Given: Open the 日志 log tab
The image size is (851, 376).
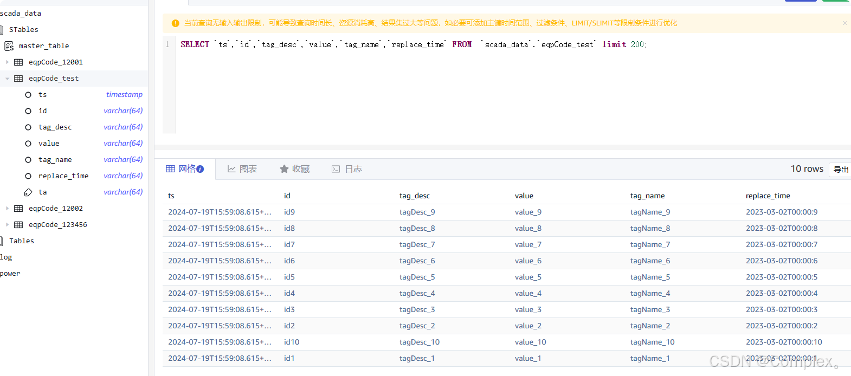Looking at the screenshot, I should 347,169.
